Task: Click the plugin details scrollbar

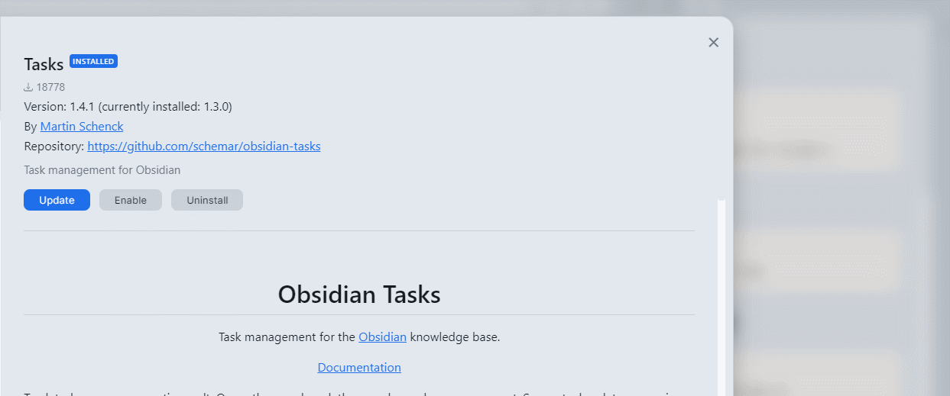Action: [x=721, y=298]
